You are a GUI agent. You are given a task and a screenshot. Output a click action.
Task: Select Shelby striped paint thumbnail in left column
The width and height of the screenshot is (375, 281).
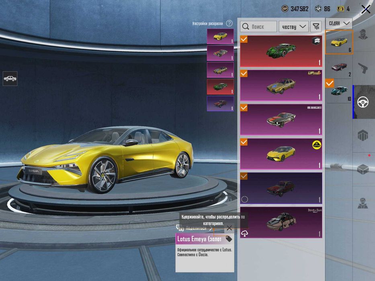coord(220,53)
